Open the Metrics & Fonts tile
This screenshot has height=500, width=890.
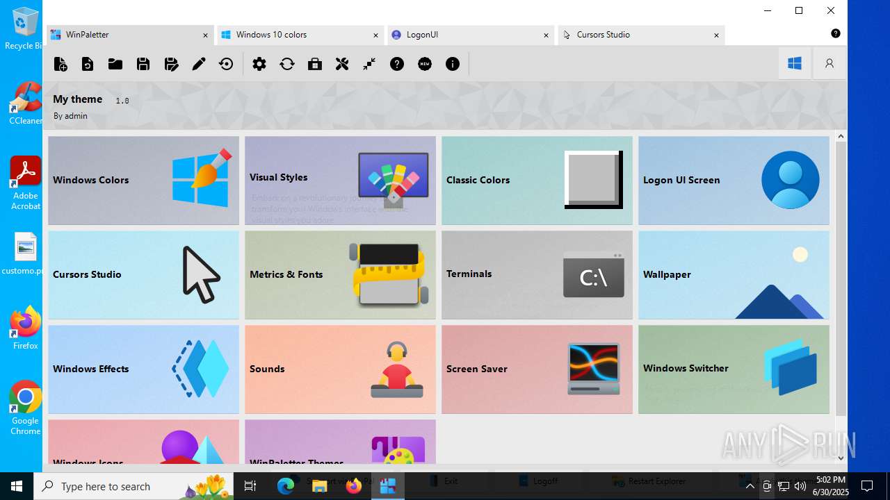pos(340,275)
